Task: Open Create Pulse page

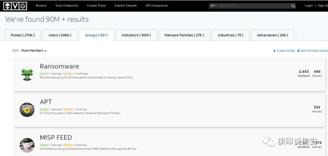Action: click(96, 6)
